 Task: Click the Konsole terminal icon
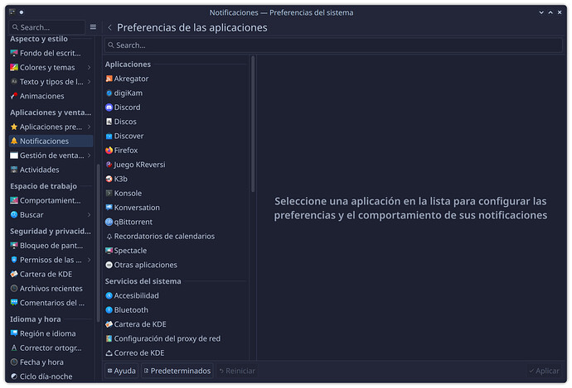[109, 194]
